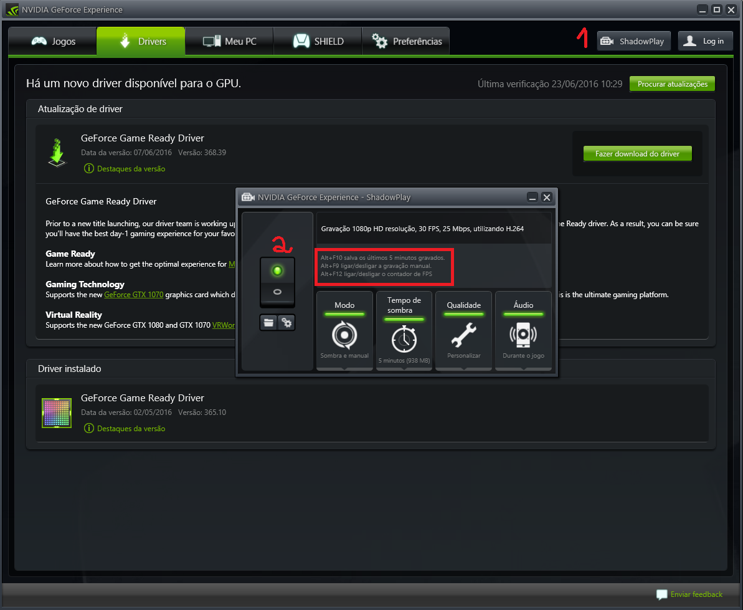Click the monitor icon on Meu PC tab

click(x=211, y=41)
